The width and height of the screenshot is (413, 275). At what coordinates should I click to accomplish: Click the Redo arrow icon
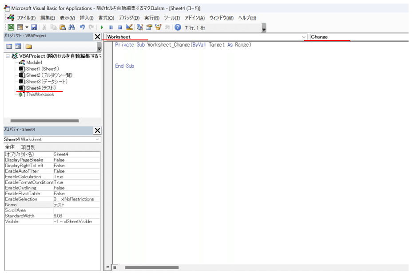[91, 27]
